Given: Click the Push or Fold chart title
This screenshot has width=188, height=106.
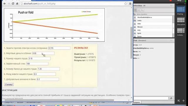Looking at the screenshot, I should pos(26,12).
